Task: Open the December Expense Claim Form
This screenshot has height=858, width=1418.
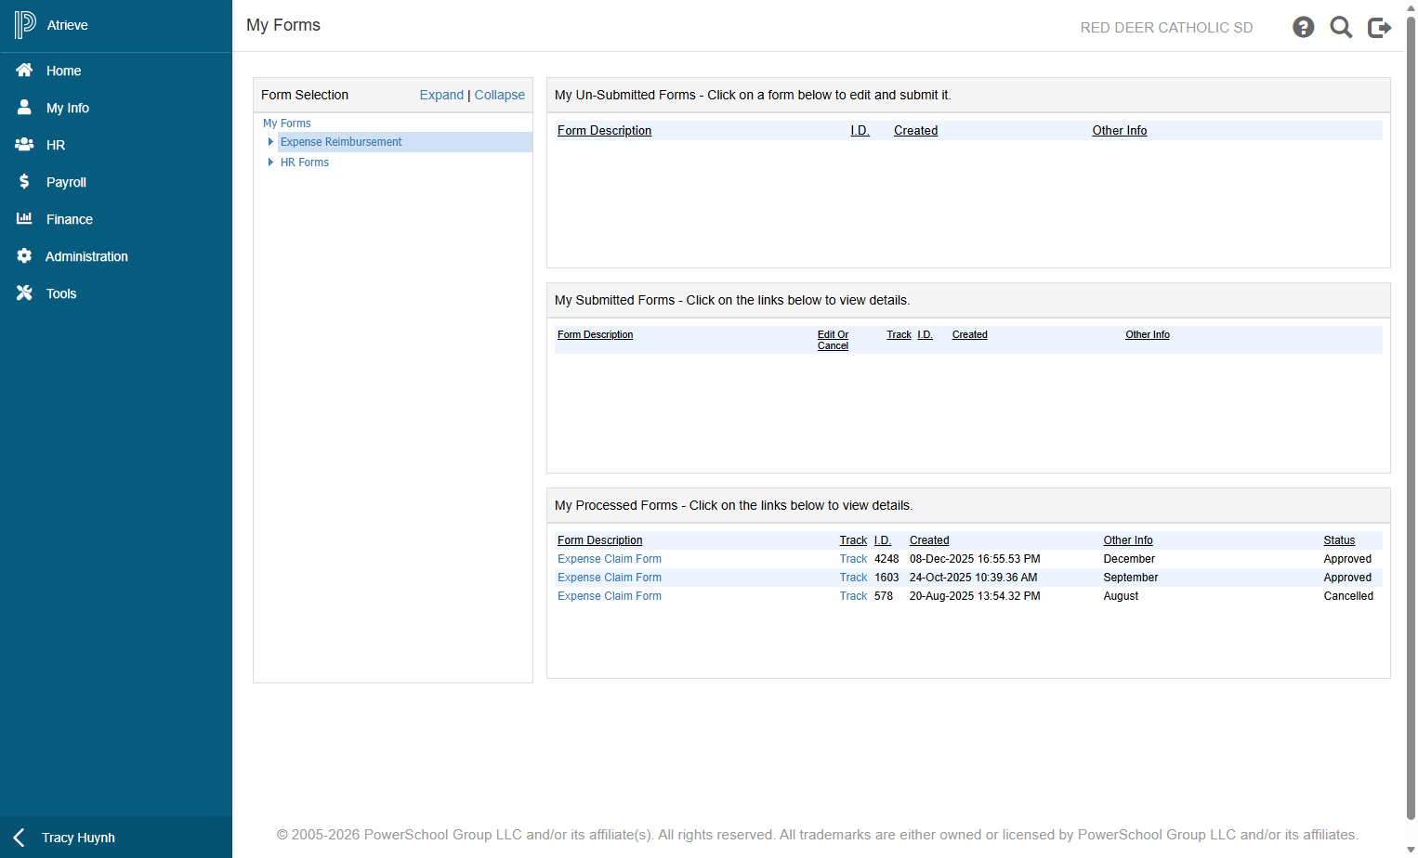Action: point(610,559)
